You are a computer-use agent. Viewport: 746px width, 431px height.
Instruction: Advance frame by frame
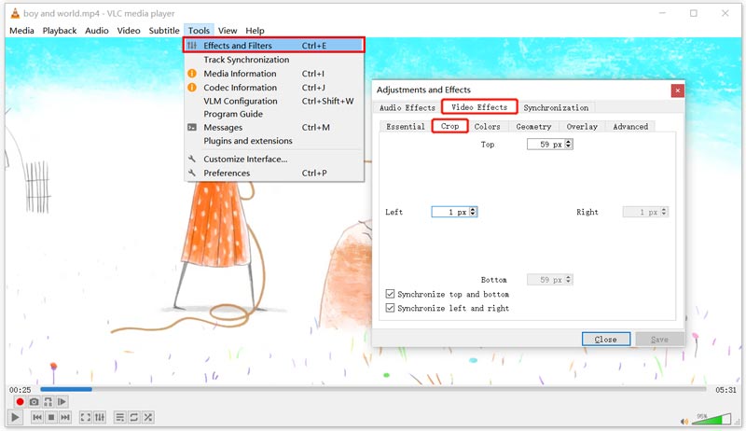click(62, 402)
